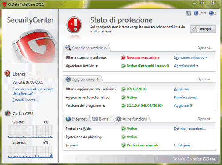Open the Scansione antivirus dropdown
This screenshot has width=222, height=165.
[x=190, y=58]
